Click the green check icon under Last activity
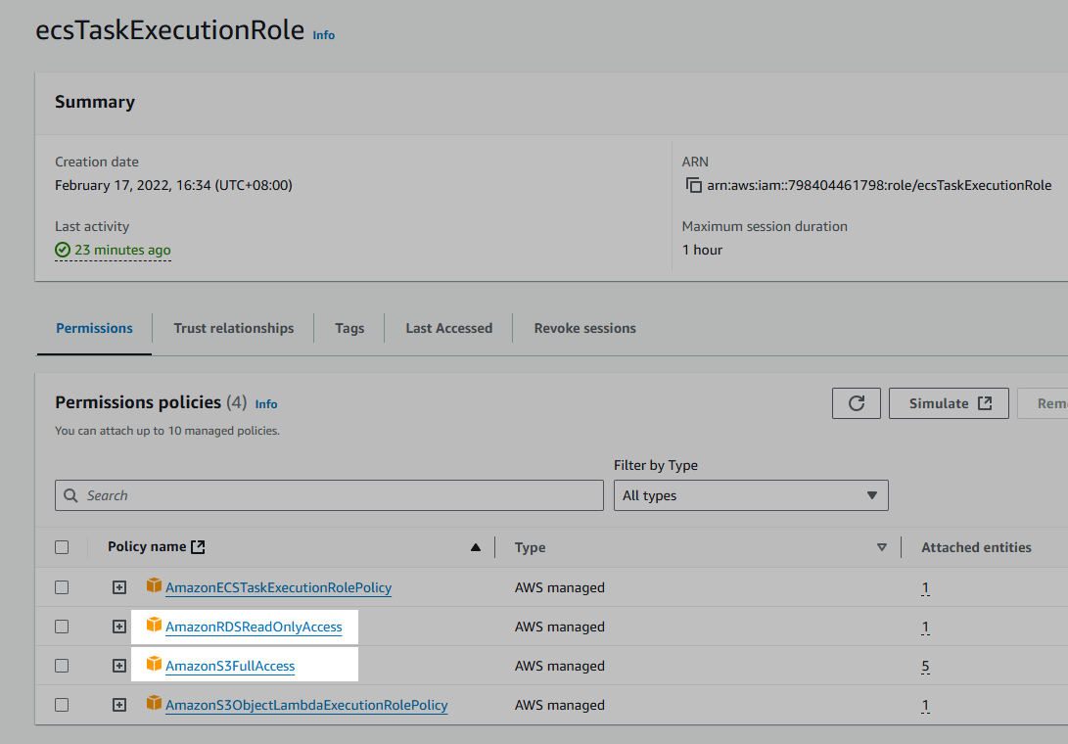The width and height of the screenshot is (1068, 744). [63, 250]
